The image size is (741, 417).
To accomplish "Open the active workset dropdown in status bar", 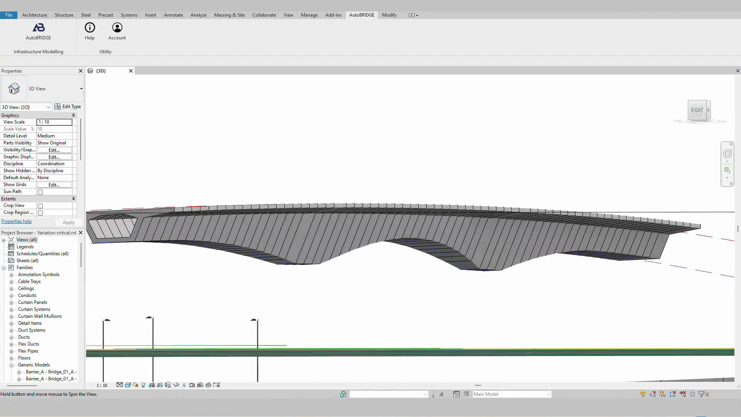I will (389, 394).
